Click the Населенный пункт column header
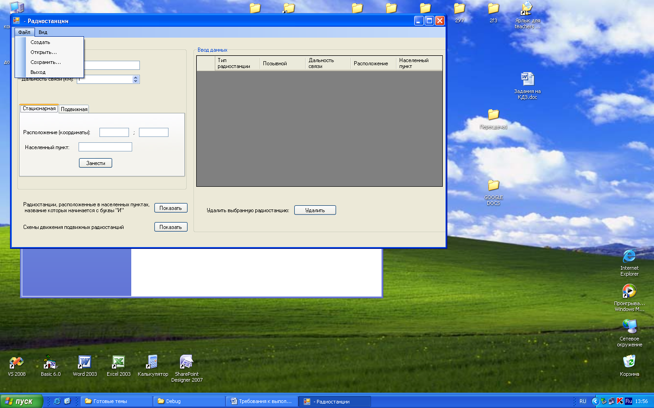This screenshot has height=408, width=654. [419, 63]
